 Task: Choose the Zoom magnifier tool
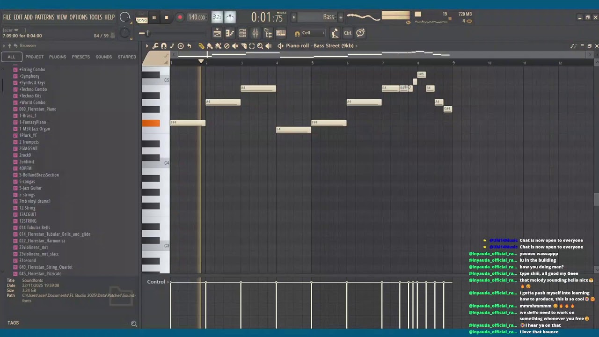click(x=260, y=46)
